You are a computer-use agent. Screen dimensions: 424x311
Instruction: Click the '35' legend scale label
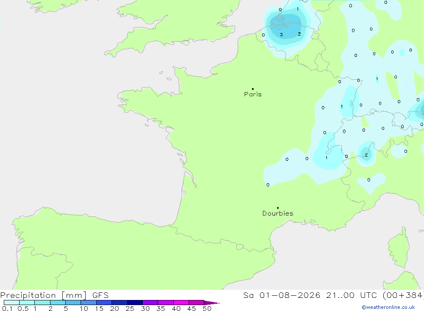161,308
